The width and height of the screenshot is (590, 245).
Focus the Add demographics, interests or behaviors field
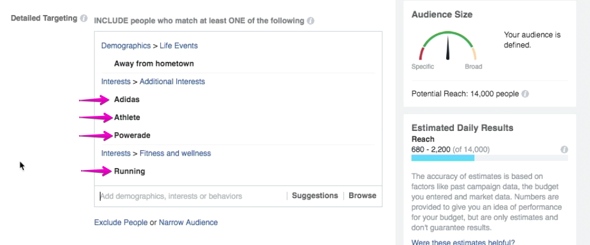(x=191, y=196)
